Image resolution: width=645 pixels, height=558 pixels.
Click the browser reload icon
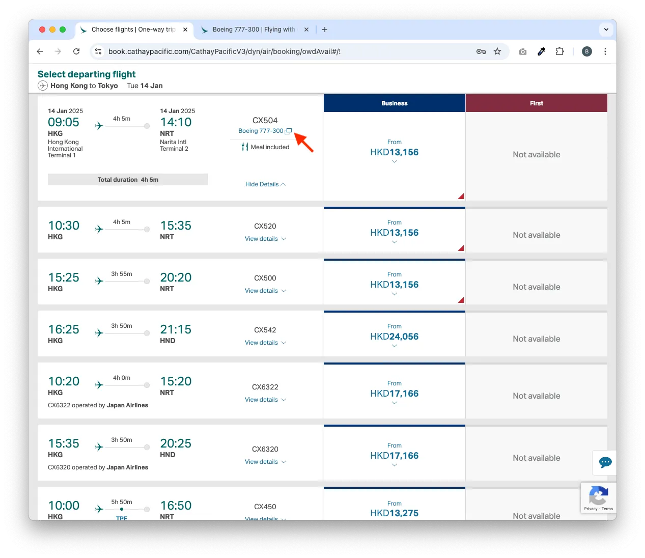(76, 51)
